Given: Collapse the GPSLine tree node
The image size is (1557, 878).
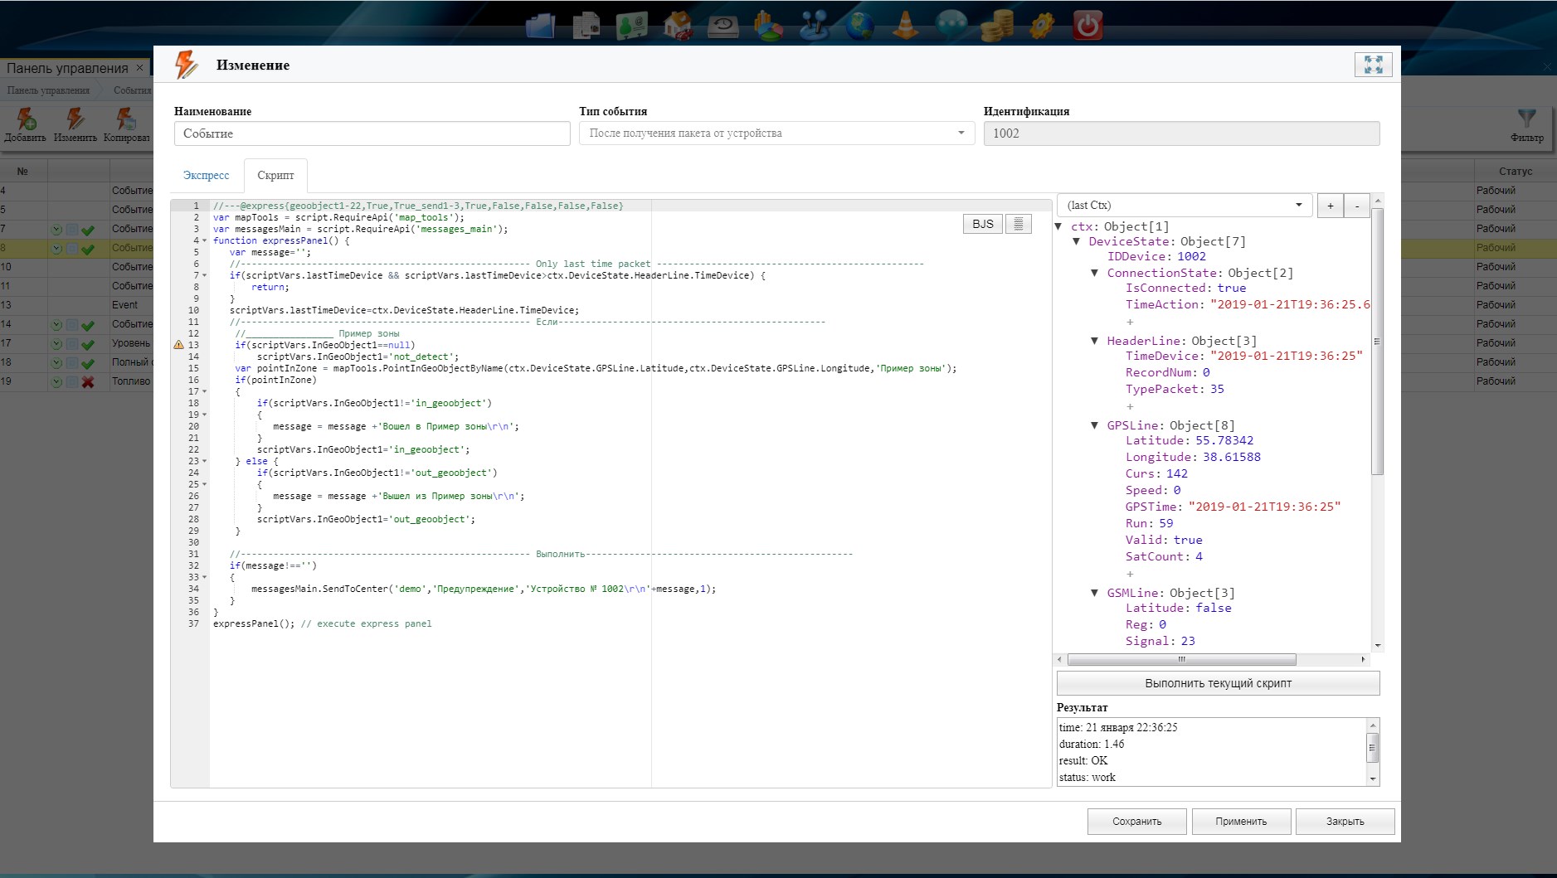Looking at the screenshot, I should pyautogui.click(x=1095, y=425).
